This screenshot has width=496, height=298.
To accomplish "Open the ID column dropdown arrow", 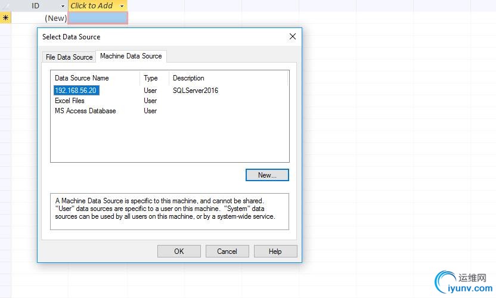I will (63, 6).
